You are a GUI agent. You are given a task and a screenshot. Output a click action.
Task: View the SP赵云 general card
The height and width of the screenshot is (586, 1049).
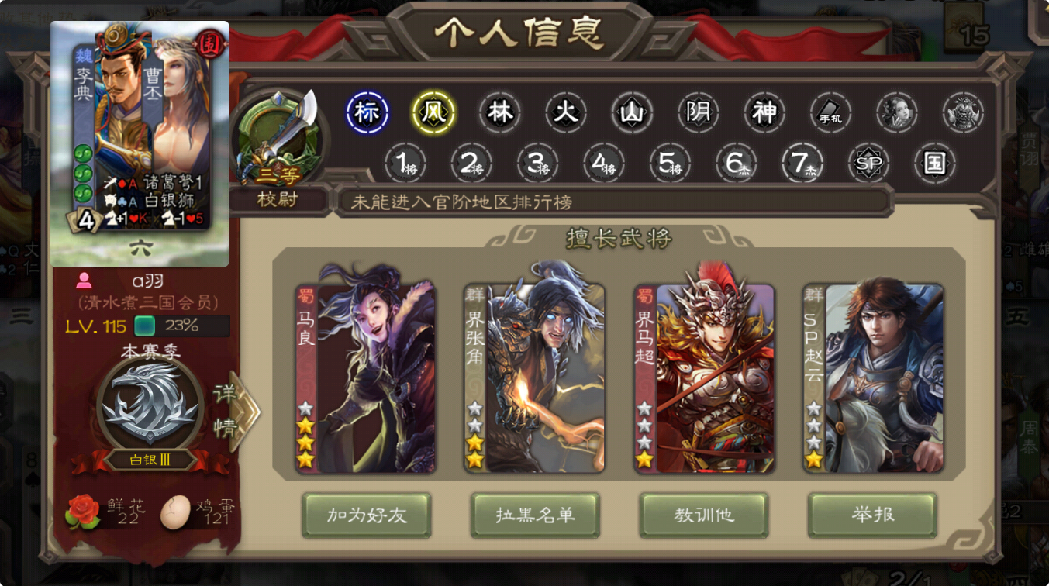point(873,378)
